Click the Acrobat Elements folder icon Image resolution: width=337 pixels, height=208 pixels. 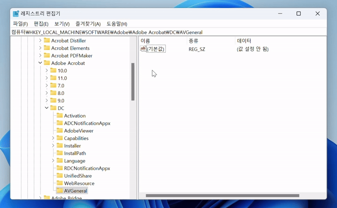coord(47,48)
